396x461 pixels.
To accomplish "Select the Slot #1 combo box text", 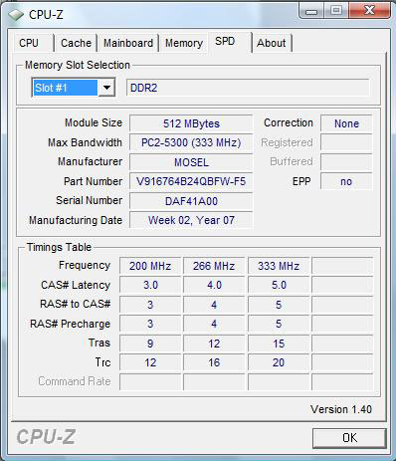I will [66, 88].
